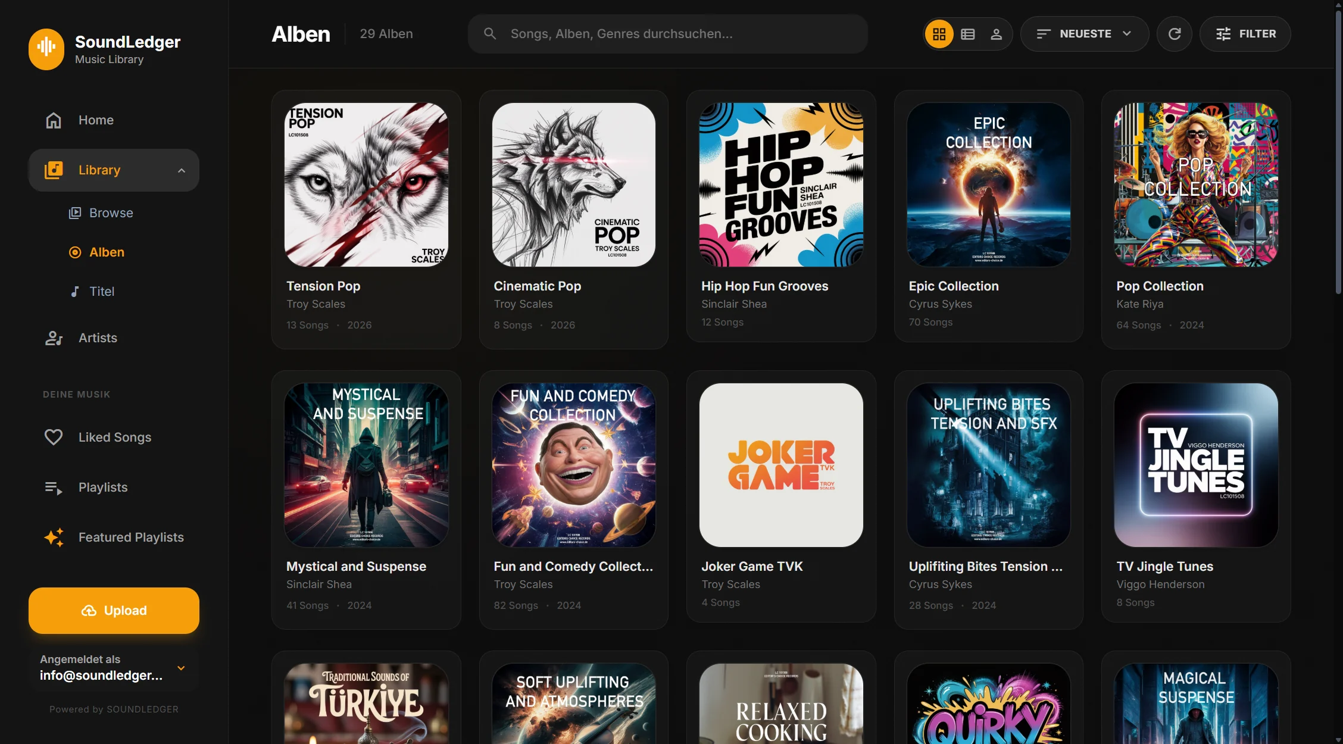
Task: Click the sort lines icon beside NEUESTE
Action: pos(1044,34)
